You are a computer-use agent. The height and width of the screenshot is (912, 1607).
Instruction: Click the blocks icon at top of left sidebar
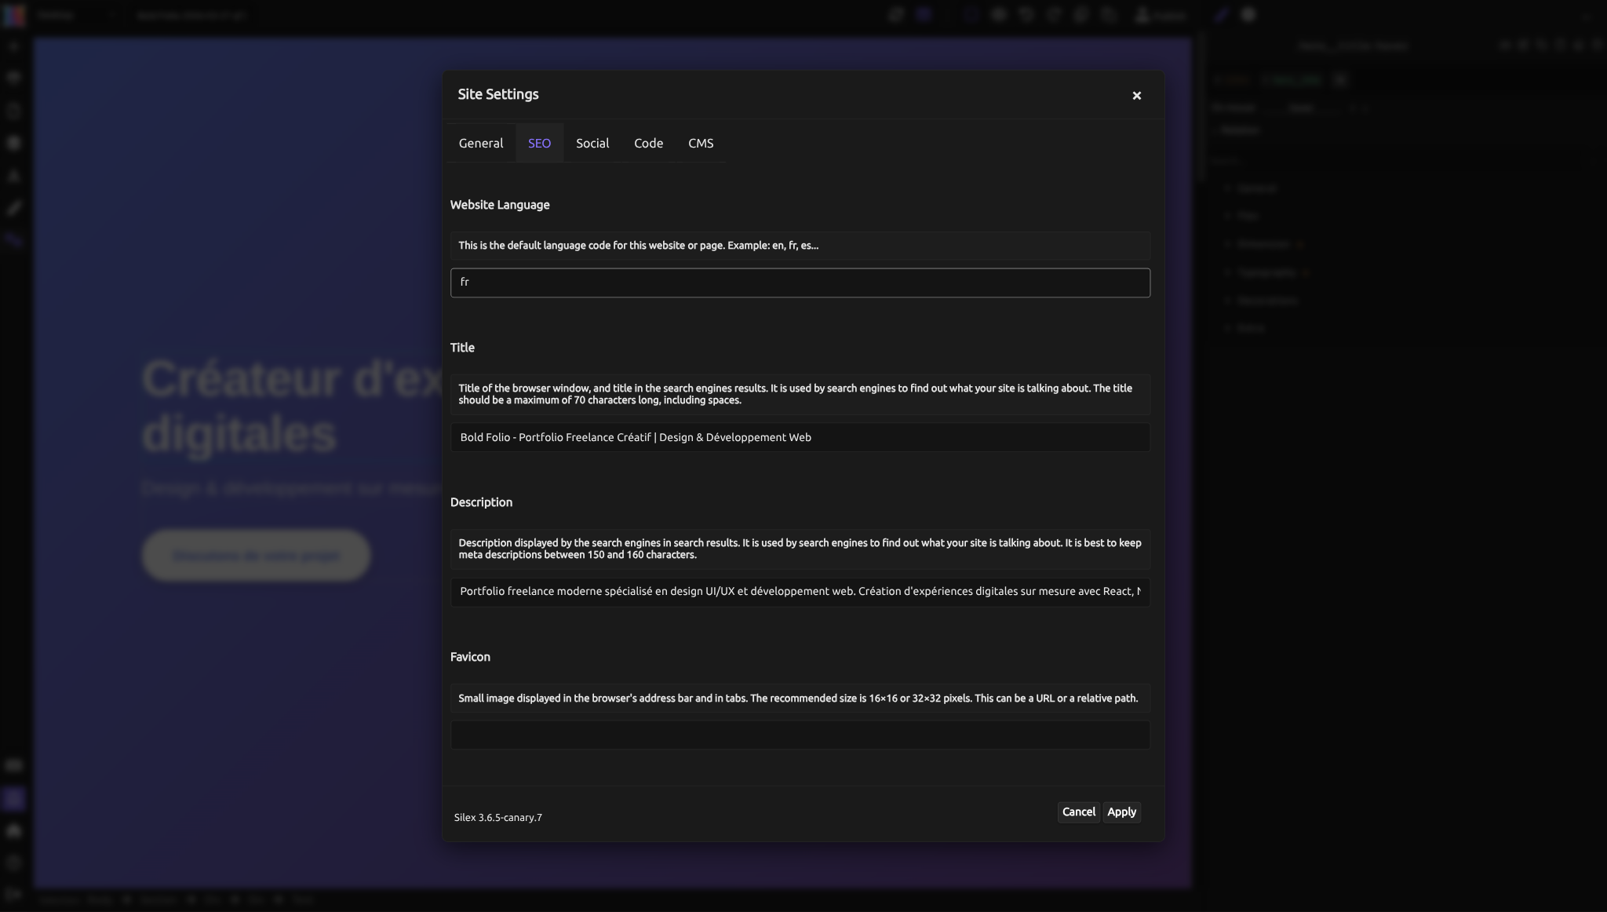13,46
